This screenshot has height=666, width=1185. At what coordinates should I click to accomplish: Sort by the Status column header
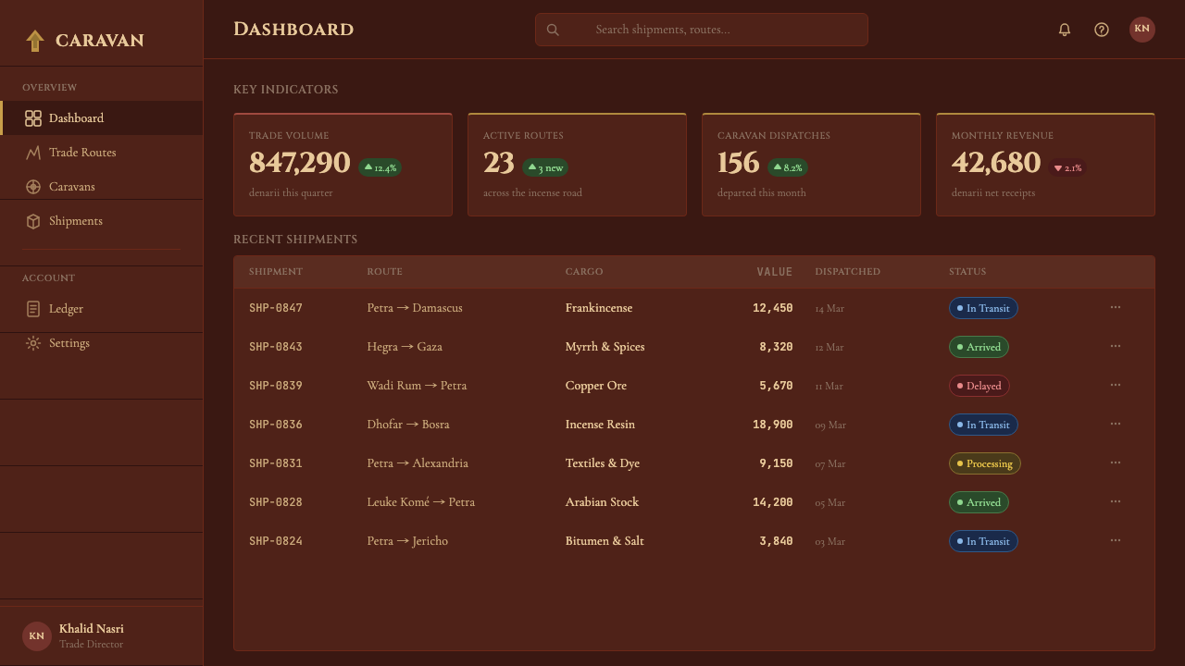pos(967,272)
